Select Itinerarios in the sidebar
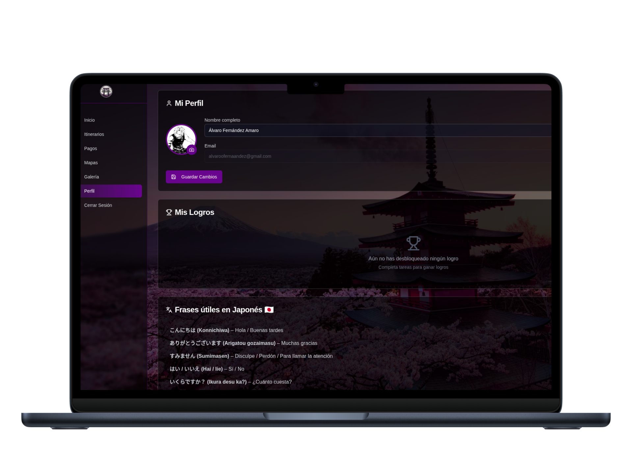The image size is (632, 474). (94, 134)
